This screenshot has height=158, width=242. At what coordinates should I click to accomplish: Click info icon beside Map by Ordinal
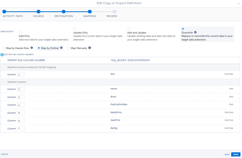point(61,48)
